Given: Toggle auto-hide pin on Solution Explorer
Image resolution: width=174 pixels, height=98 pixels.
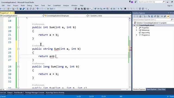Looking at the screenshot, I should pyautogui.click(x=171, y=13).
